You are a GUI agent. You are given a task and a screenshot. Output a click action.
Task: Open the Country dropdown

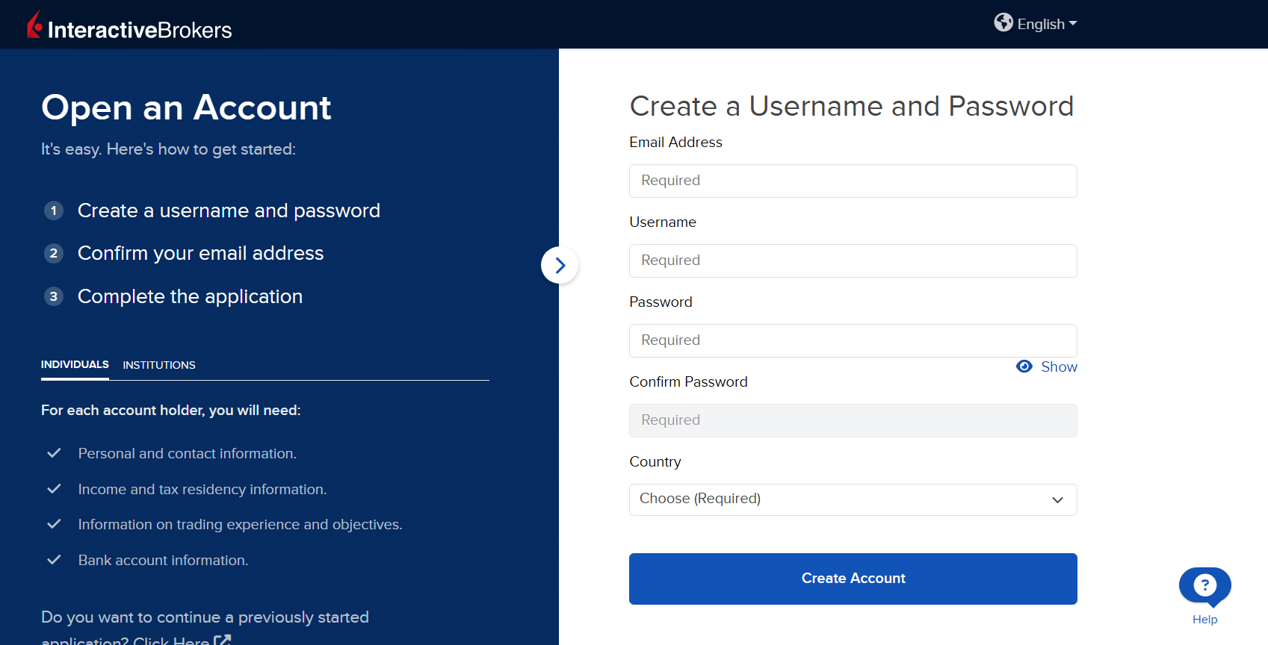pos(853,499)
